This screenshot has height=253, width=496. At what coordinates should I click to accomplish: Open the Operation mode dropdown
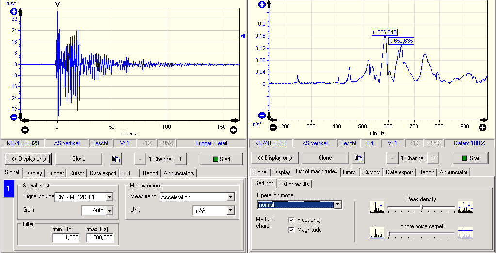(337, 205)
